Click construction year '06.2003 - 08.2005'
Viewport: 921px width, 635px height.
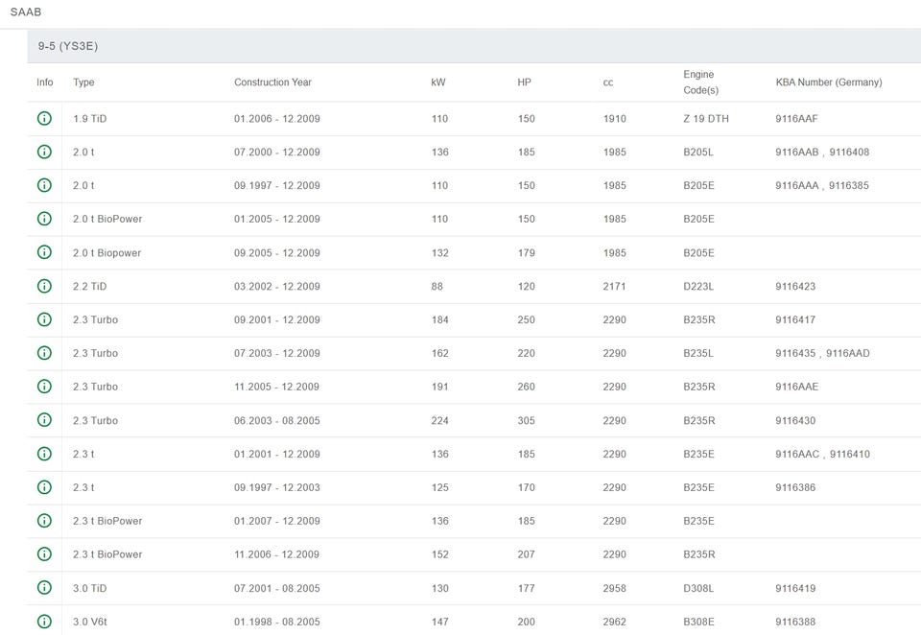point(276,420)
